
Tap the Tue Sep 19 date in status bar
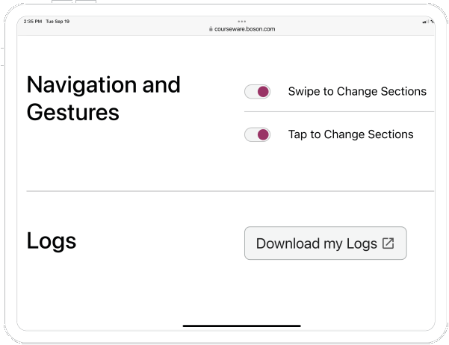pos(58,22)
